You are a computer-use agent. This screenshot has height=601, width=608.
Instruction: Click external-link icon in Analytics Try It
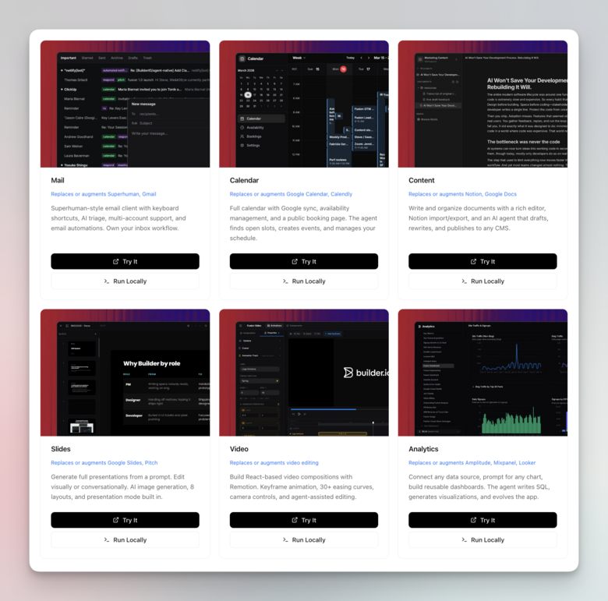pos(473,520)
